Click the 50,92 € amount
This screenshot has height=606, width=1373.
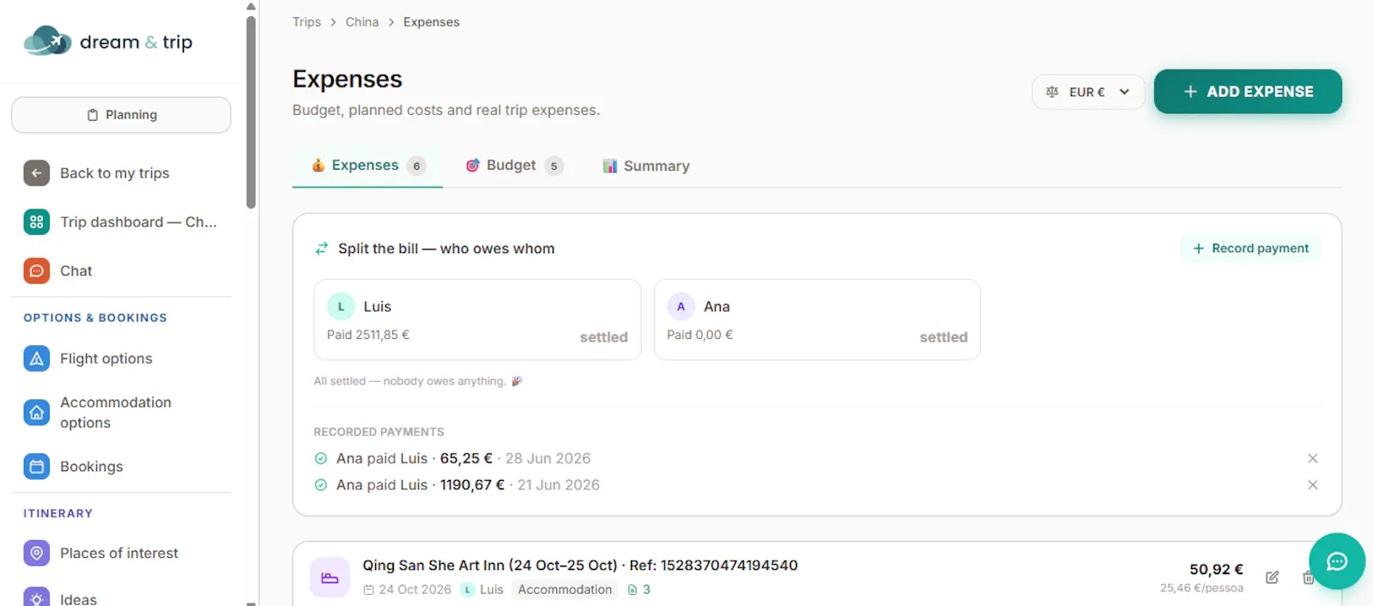[x=1216, y=569]
